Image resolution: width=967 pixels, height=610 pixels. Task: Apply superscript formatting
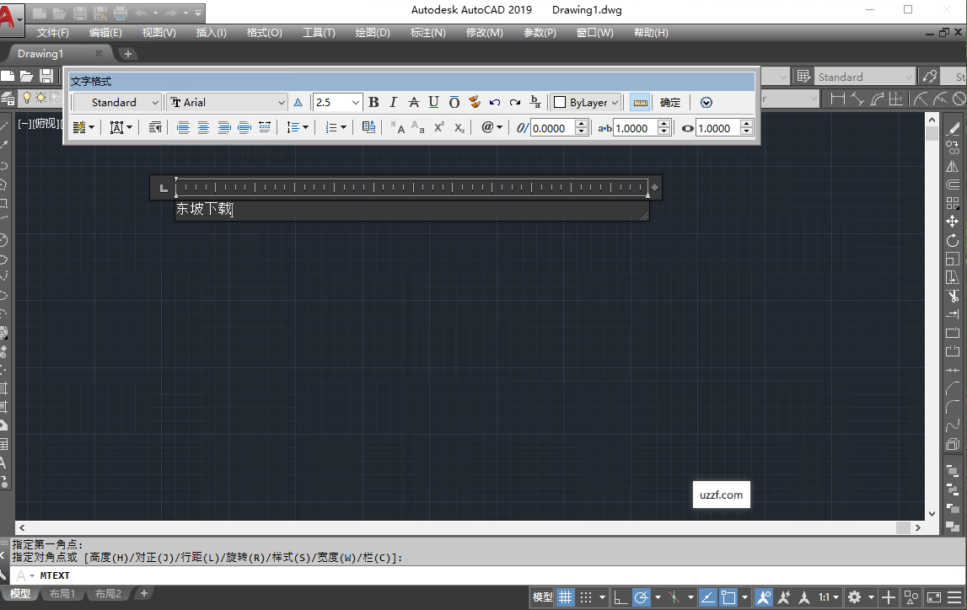438,128
